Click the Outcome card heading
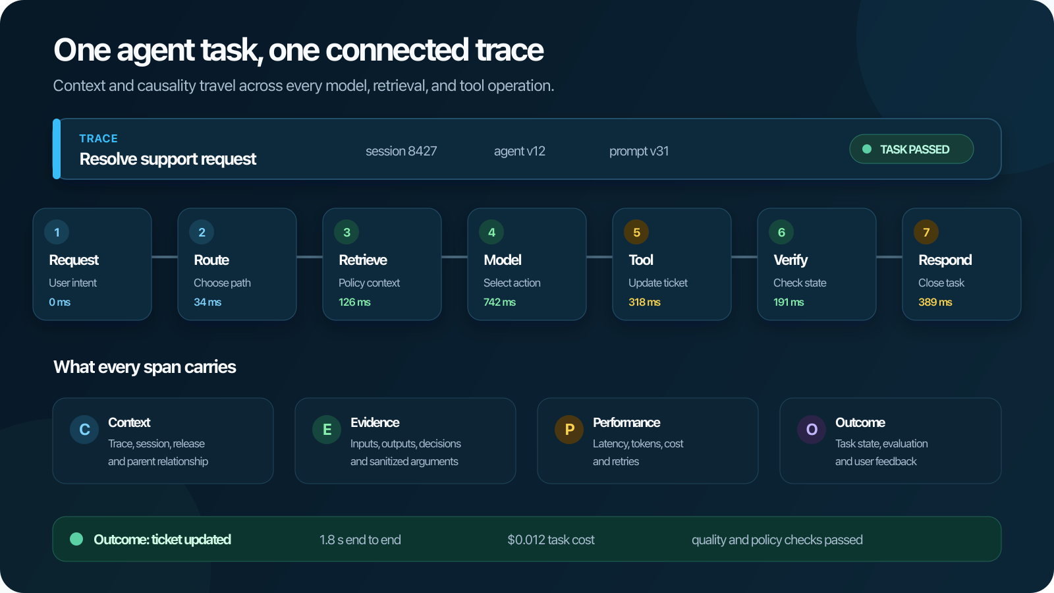The height and width of the screenshot is (593, 1054). pos(860,422)
